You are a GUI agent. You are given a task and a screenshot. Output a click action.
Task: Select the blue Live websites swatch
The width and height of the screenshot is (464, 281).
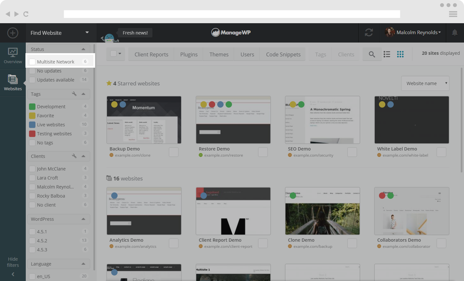point(32,125)
